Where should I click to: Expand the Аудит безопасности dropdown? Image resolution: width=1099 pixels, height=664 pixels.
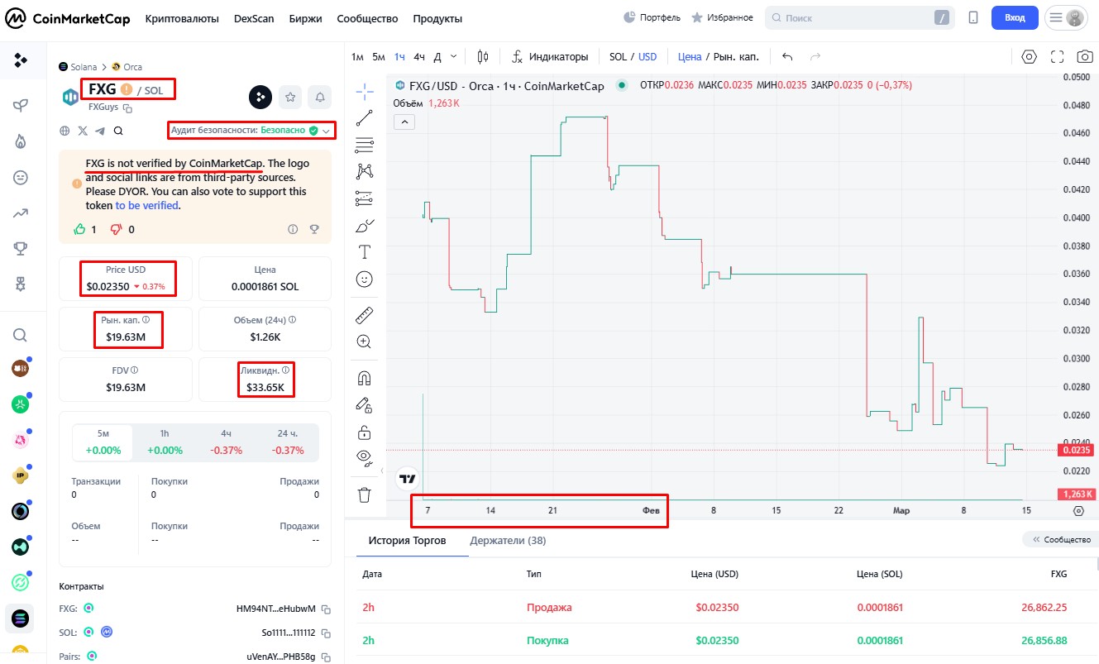point(327,131)
